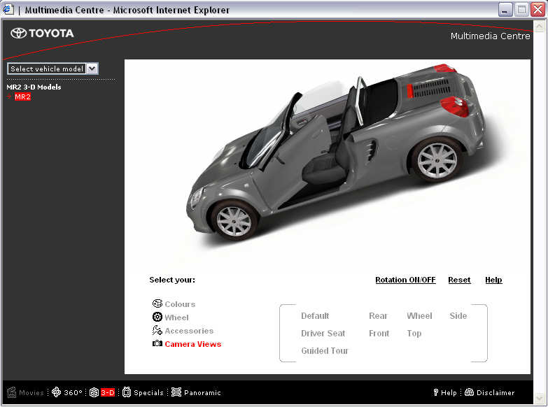
Task: Open the Specials section
Action: (148, 393)
